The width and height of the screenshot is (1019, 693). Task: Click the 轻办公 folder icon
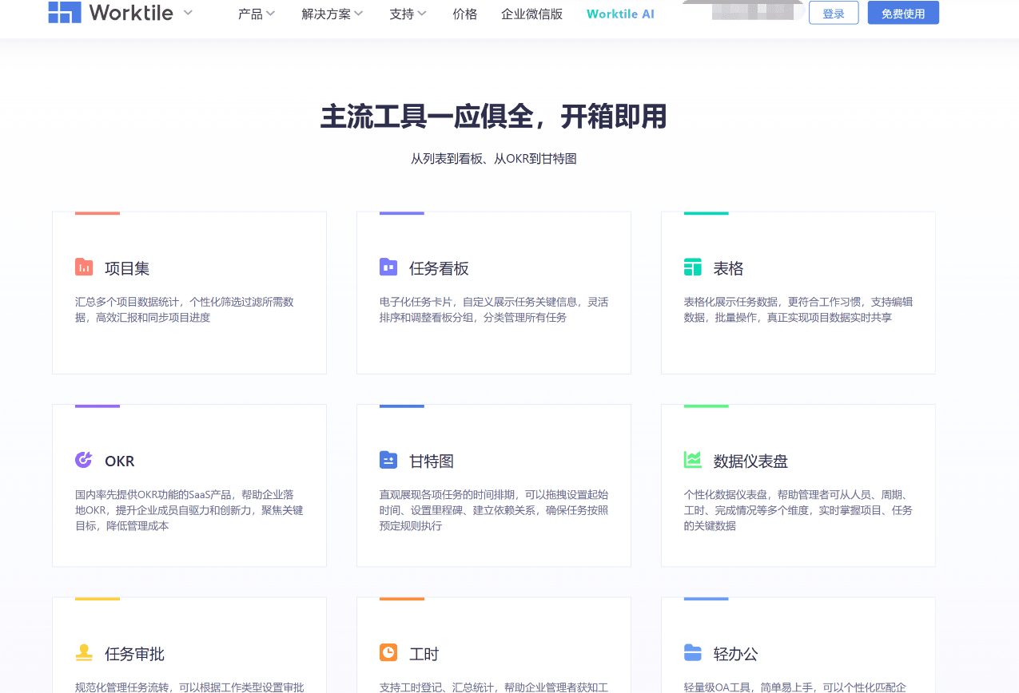pos(693,653)
